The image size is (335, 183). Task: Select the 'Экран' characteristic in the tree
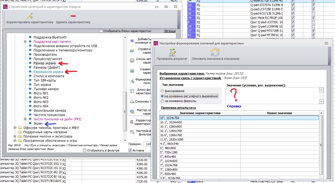tap(38, 124)
